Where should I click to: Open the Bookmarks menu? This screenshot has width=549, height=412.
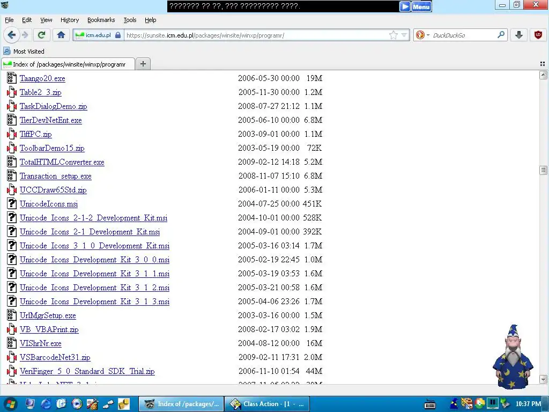click(101, 20)
